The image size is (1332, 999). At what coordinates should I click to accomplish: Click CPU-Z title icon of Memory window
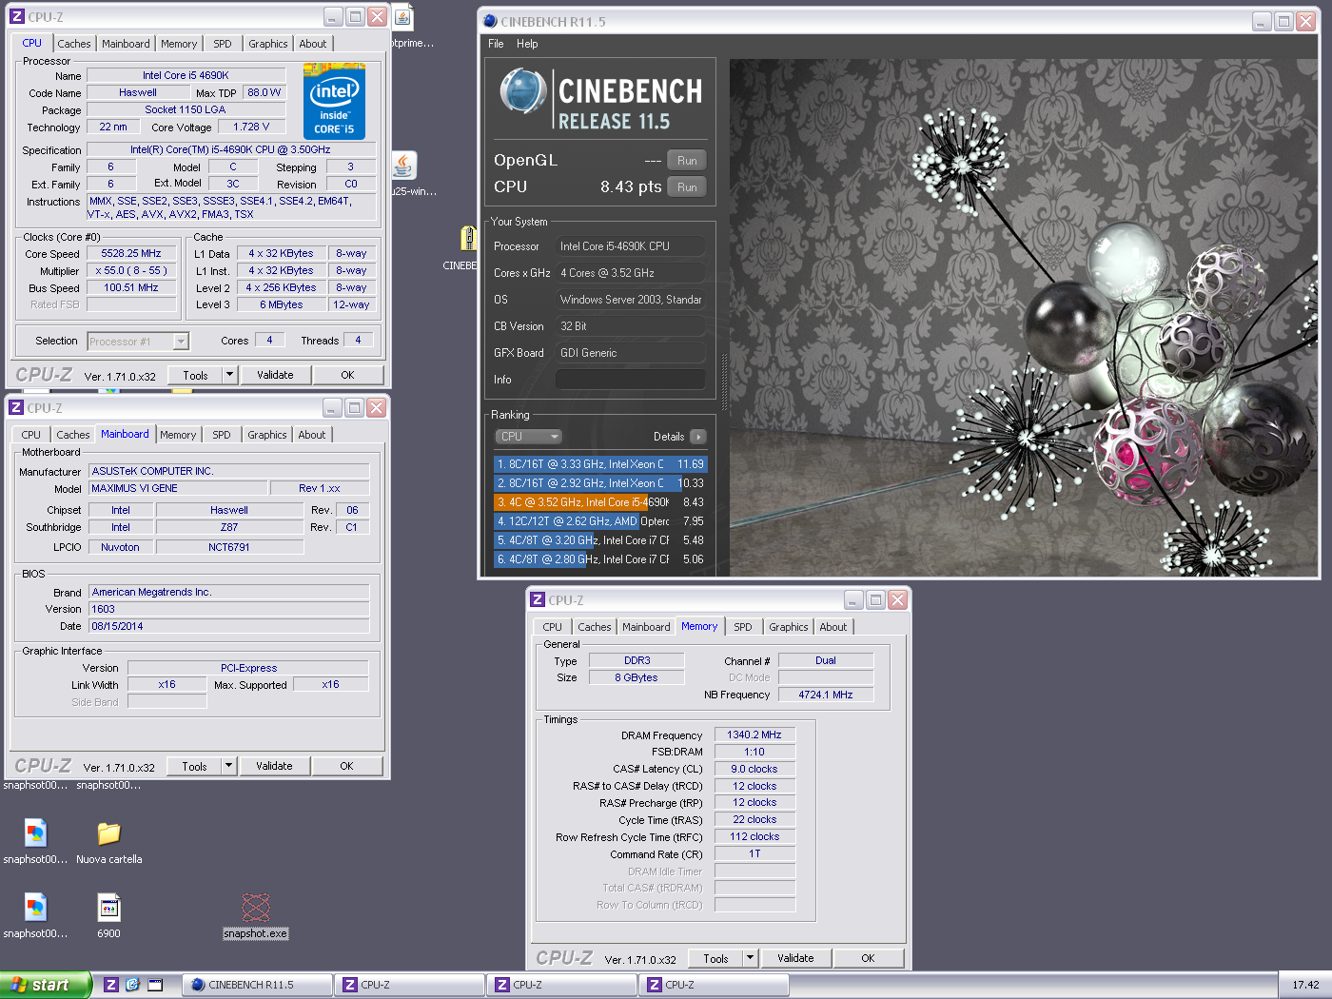click(538, 600)
